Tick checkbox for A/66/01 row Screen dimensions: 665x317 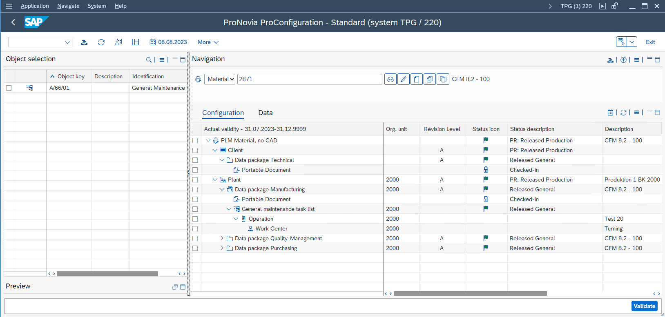click(x=9, y=88)
